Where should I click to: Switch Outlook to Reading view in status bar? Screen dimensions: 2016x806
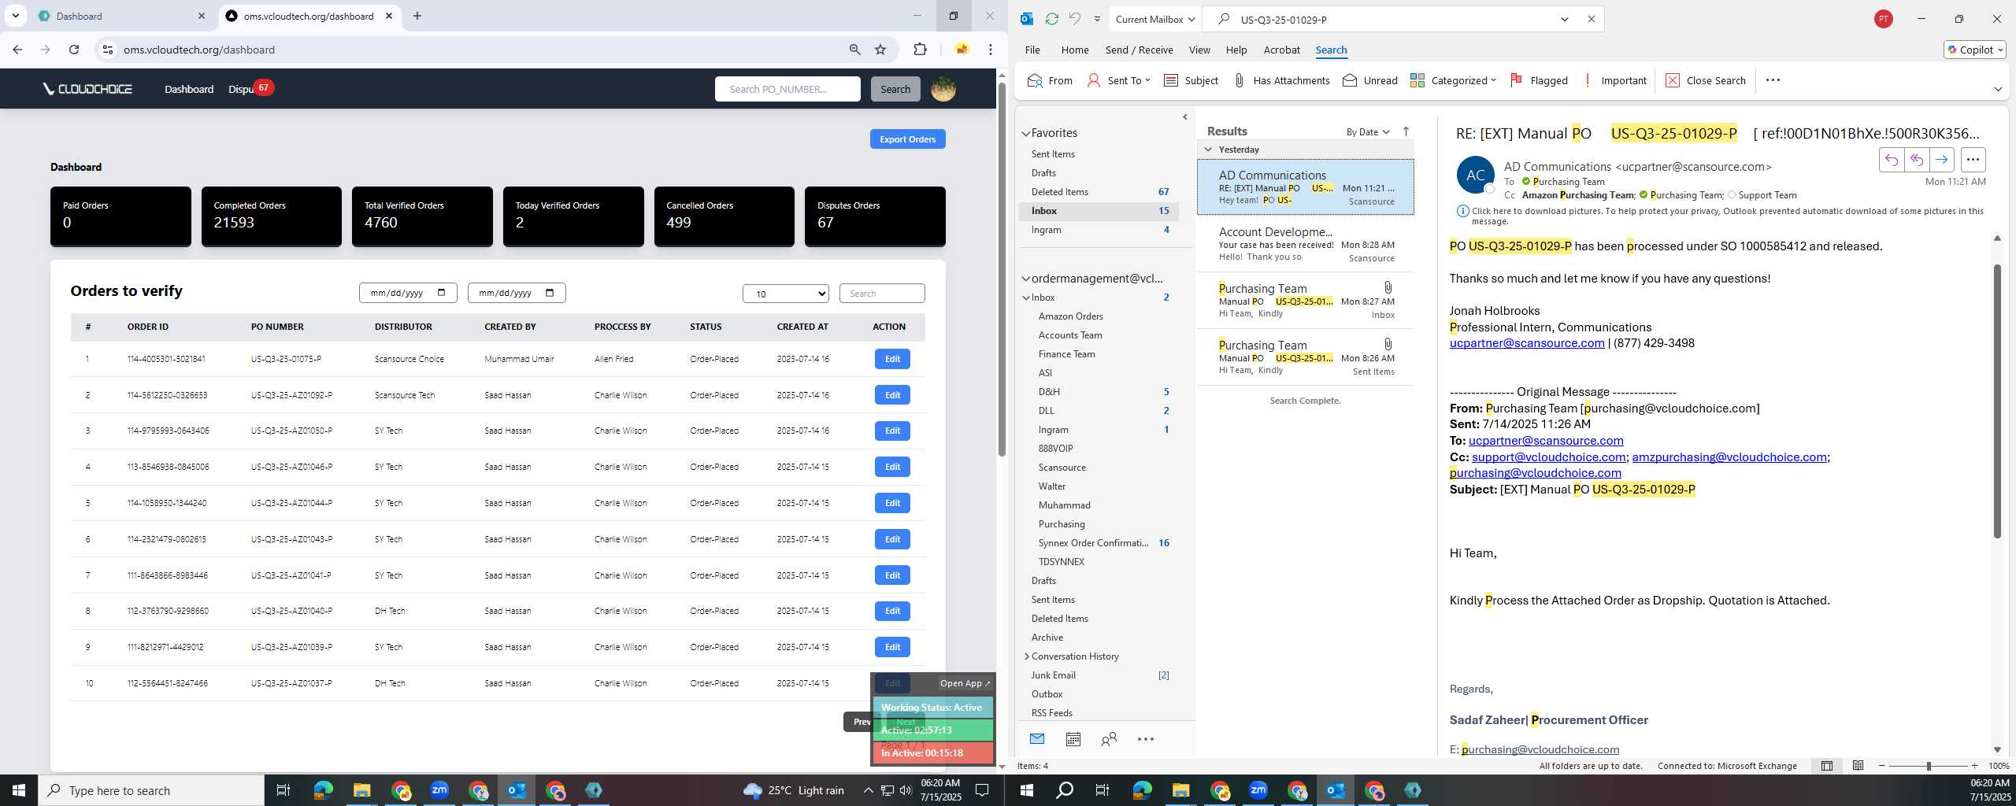point(1858,766)
